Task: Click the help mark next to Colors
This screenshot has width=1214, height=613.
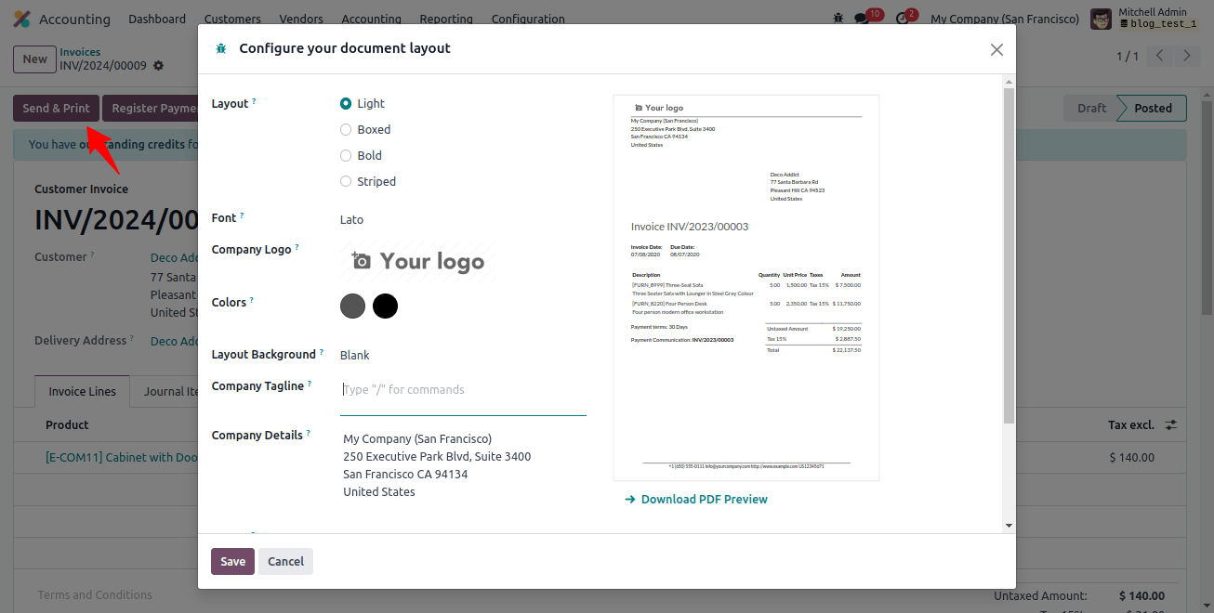Action: [252, 299]
